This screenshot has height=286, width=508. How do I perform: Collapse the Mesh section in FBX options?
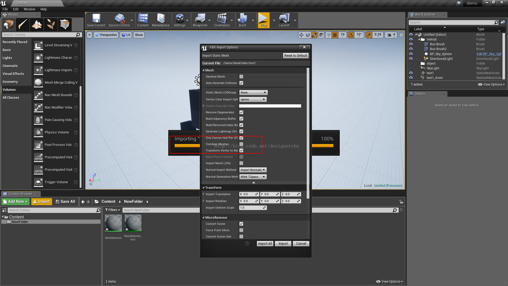(203, 70)
